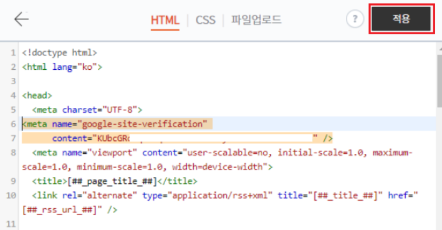Click the meta viewport line
442x230 pixels.
223,153
